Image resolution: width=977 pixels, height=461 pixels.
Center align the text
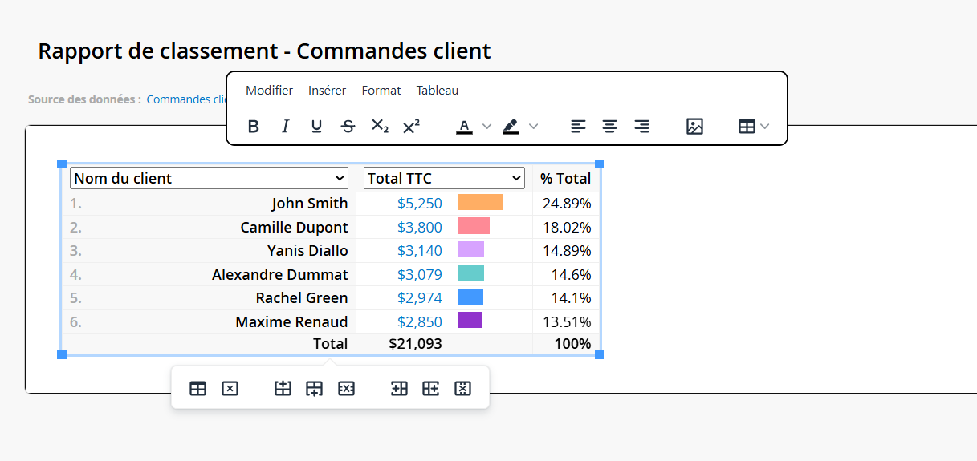(x=610, y=127)
